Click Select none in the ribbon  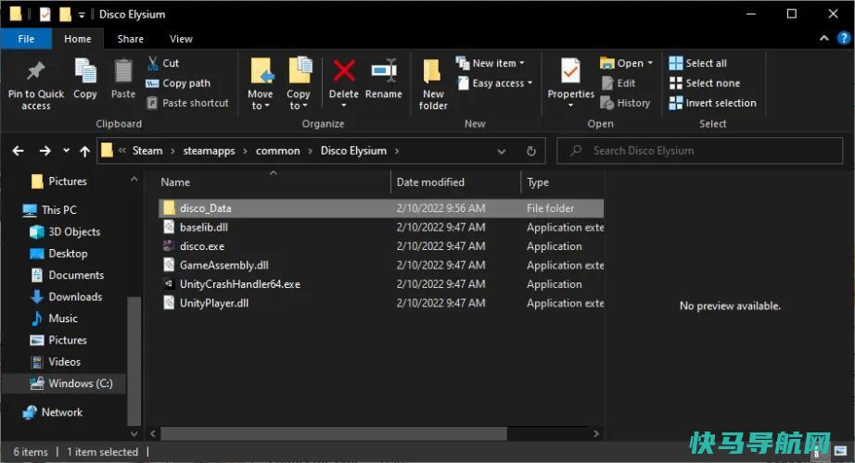tap(705, 82)
